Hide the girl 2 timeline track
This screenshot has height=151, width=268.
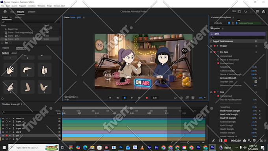3,132
